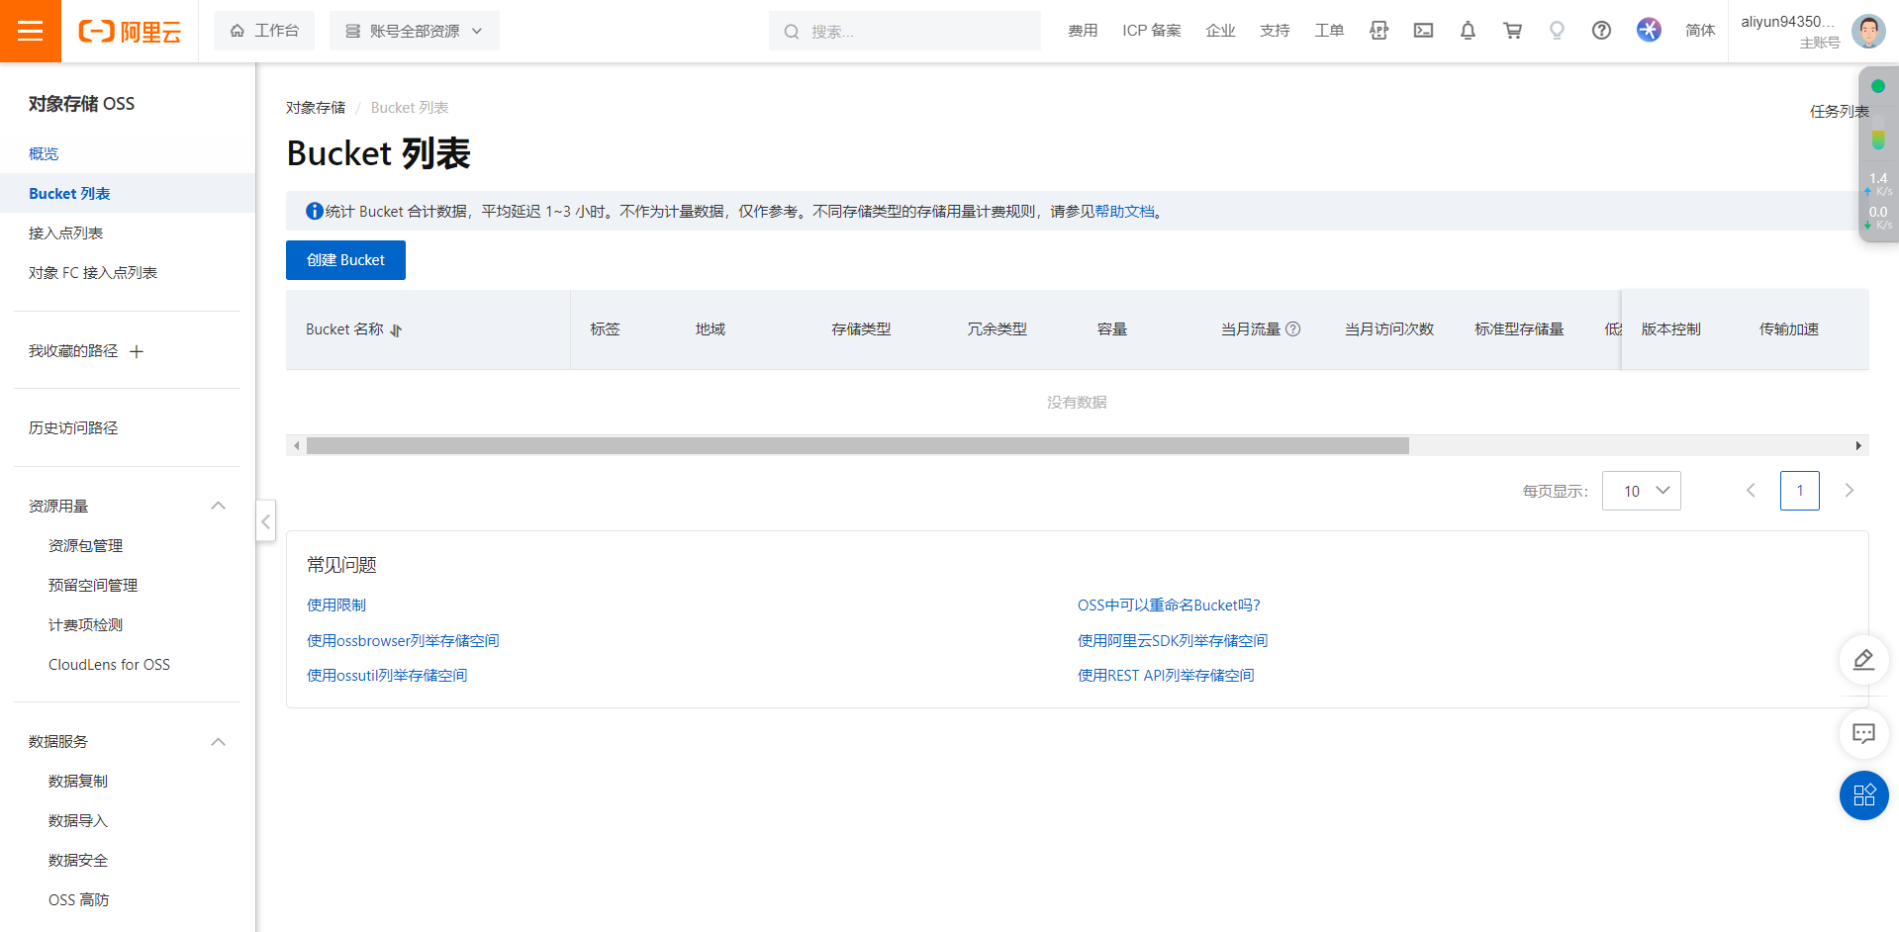1899x932 pixels.
Task: Open 数据复制
Action: (78, 781)
